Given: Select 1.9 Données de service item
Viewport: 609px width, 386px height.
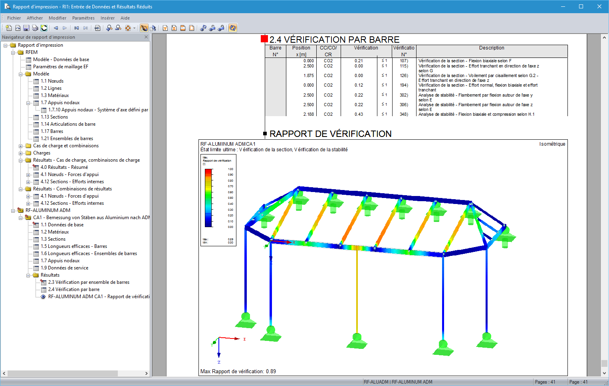Looking at the screenshot, I should (x=65, y=268).
